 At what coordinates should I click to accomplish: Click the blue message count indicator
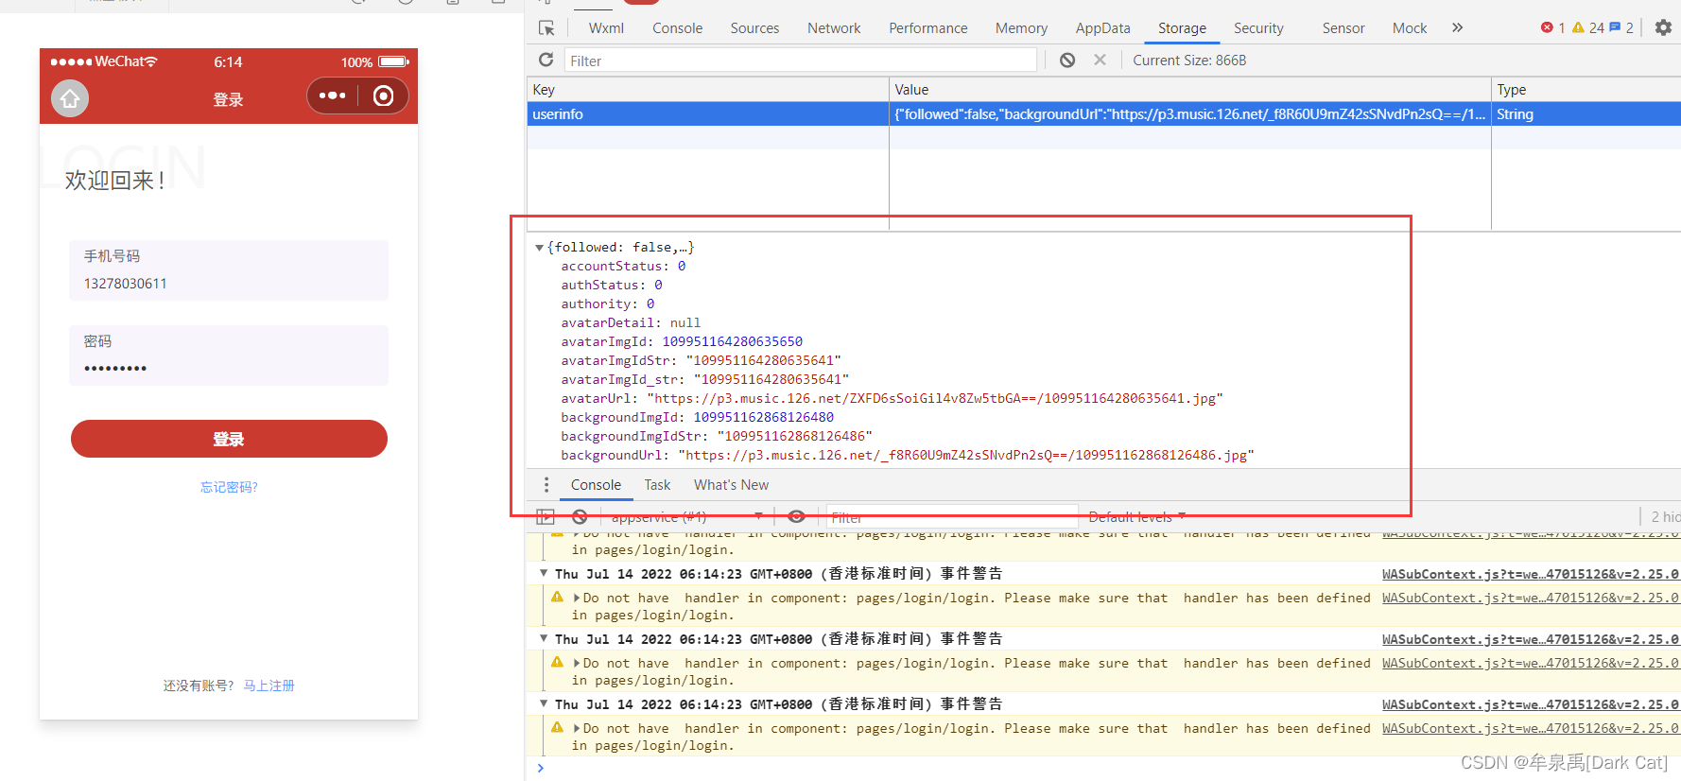[x=1621, y=27]
